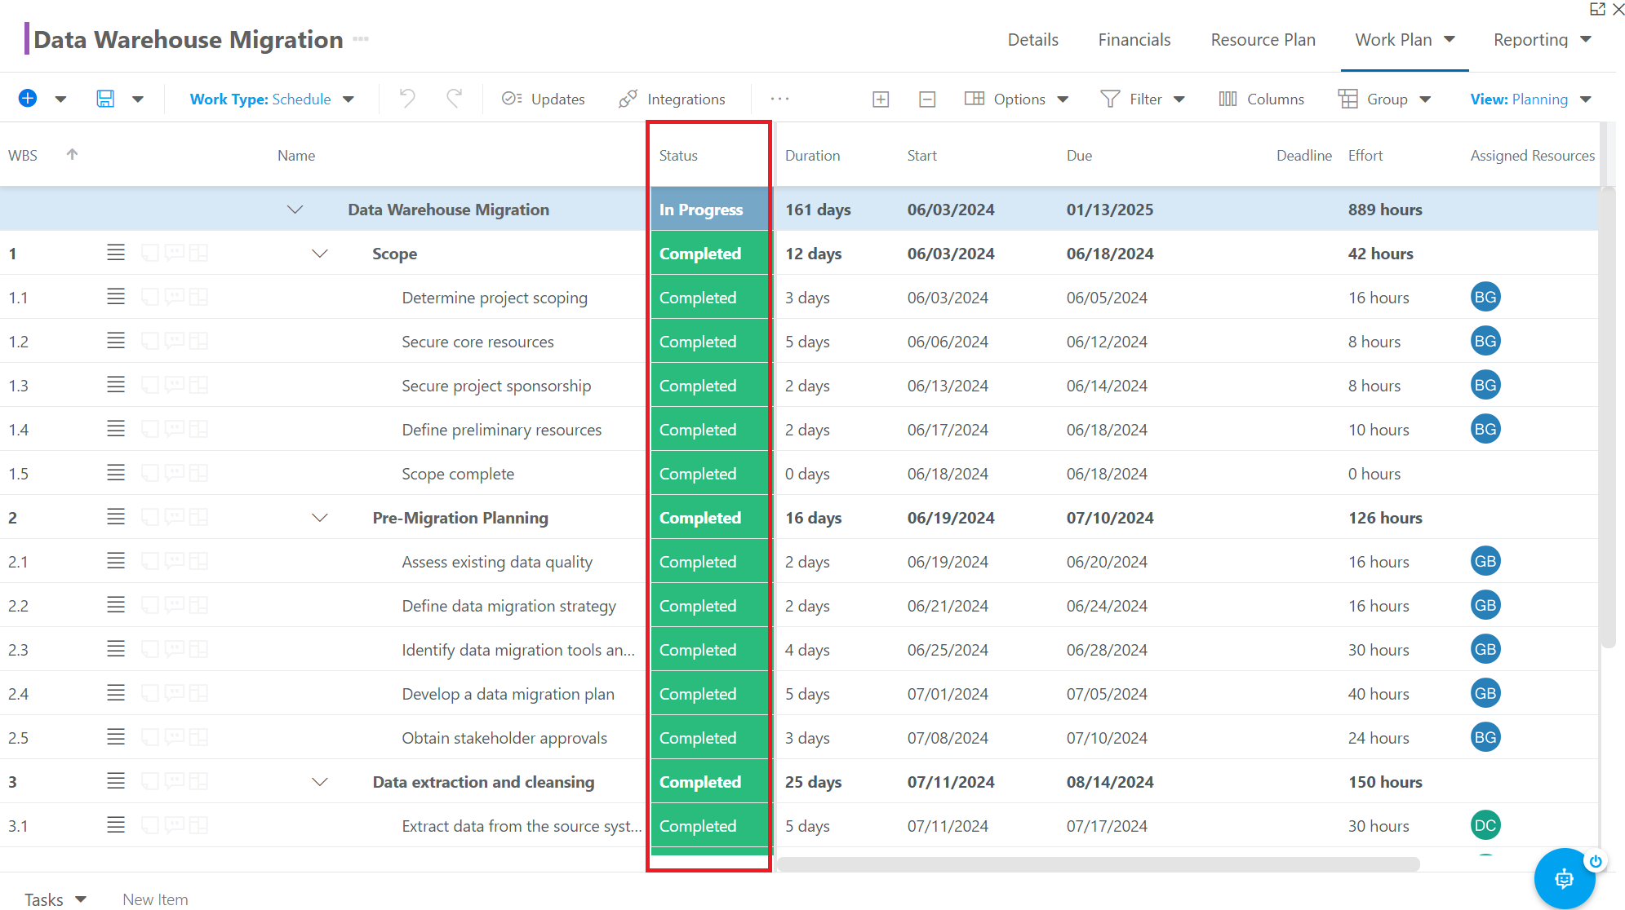Image resolution: width=1625 pixels, height=910 pixels.
Task: Click the ellipsis next to the project title
Action: (361, 39)
